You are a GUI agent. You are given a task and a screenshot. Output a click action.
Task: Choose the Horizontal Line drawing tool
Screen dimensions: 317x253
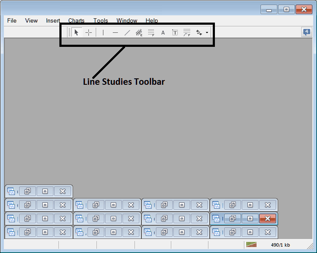tap(115, 32)
